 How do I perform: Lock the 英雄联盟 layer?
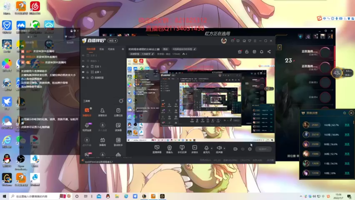87,77
